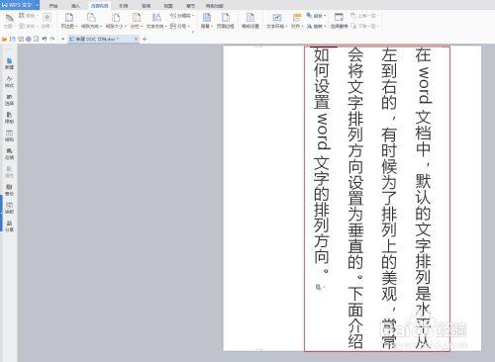Click vertical text column starting 会将文字排列方向

point(355,198)
